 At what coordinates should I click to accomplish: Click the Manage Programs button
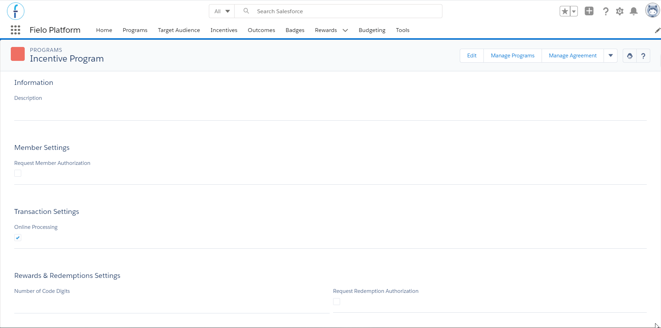[513, 56]
